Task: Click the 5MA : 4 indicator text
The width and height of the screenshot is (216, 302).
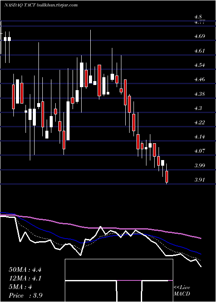Action: tap(20, 287)
